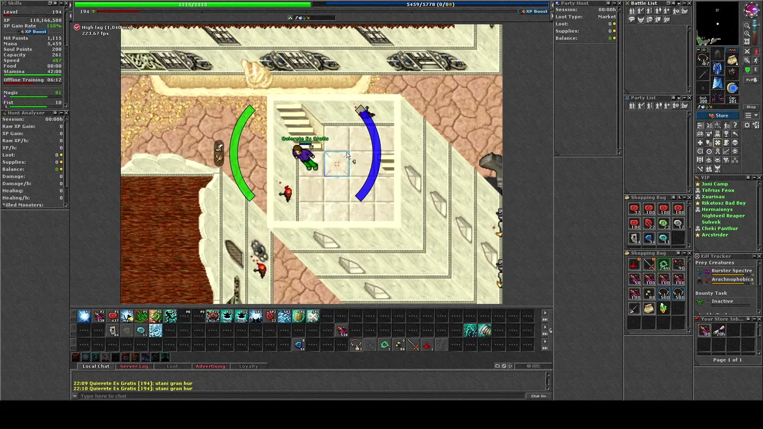The image size is (763, 429).
Task: Toggle expert mode E button
Action: click(755, 70)
